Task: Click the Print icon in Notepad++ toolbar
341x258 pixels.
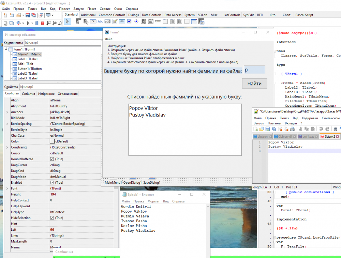Action: pos(292,129)
